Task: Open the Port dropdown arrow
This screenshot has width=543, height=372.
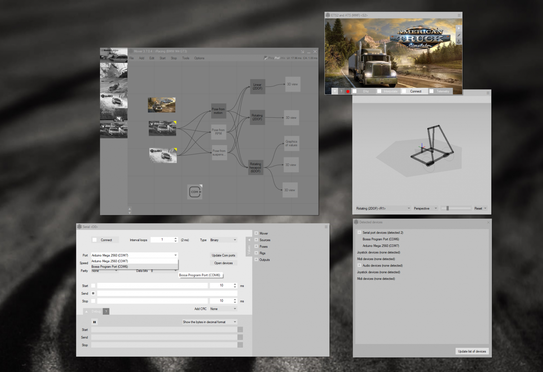Action: (175, 255)
